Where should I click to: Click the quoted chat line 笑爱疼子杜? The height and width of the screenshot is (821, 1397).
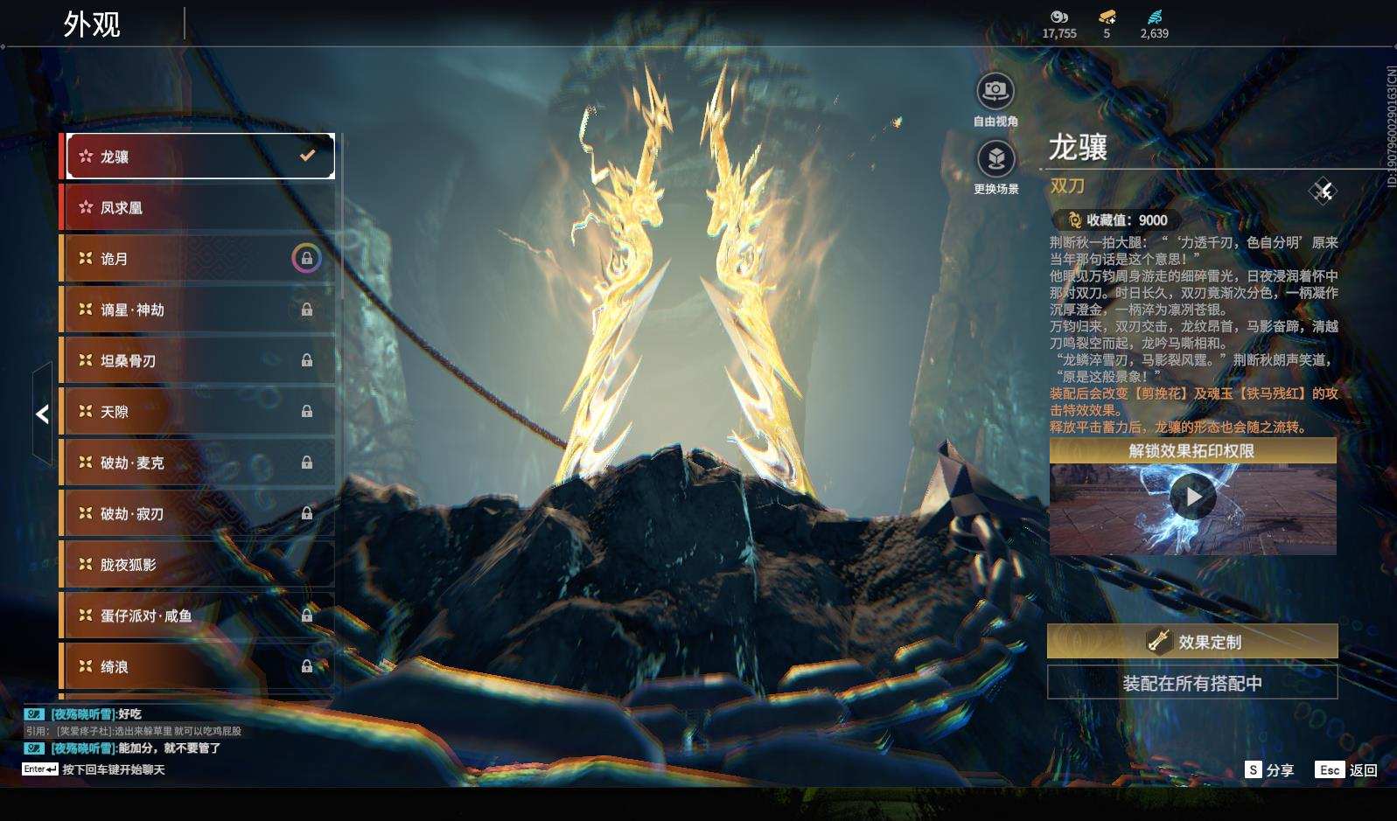(133, 731)
